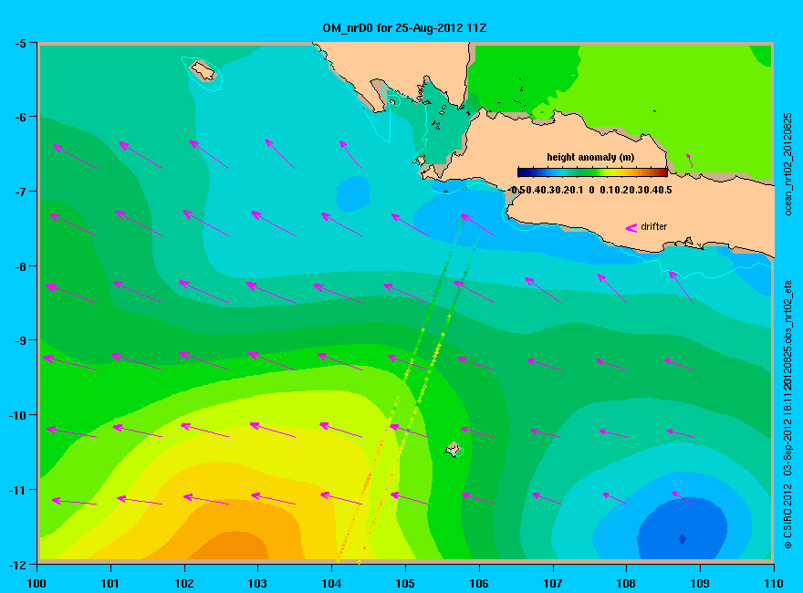Click the small island near 102E, 5.5S

point(203,70)
